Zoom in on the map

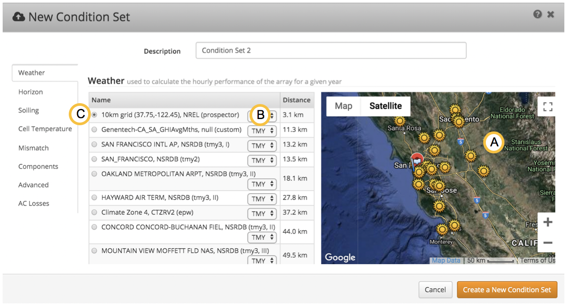coord(548,222)
